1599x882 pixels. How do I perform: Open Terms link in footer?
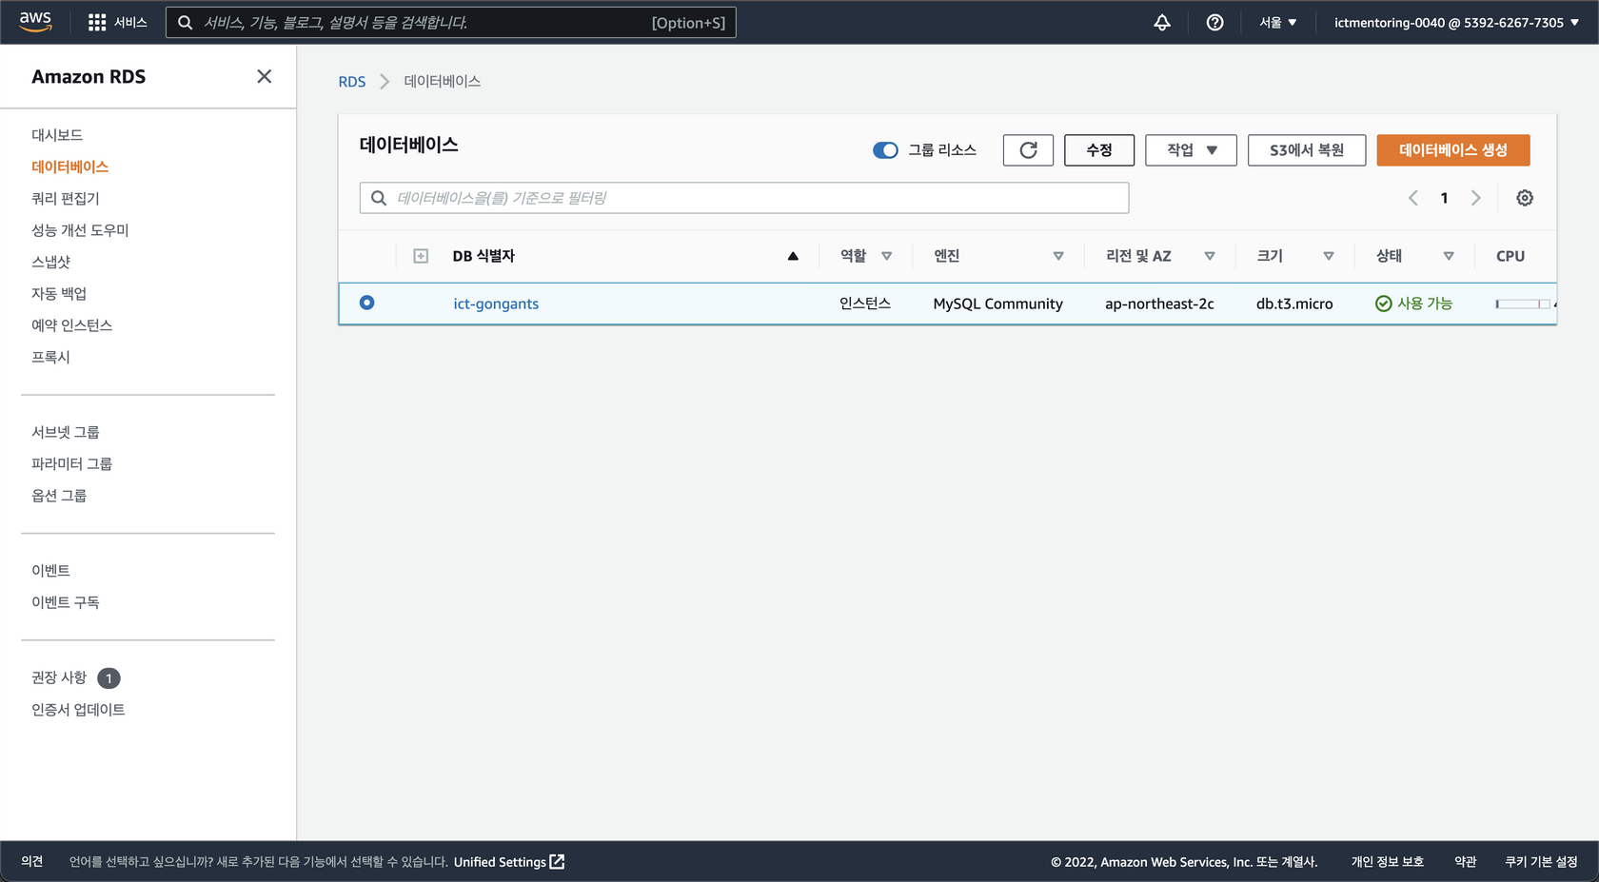tap(1466, 862)
